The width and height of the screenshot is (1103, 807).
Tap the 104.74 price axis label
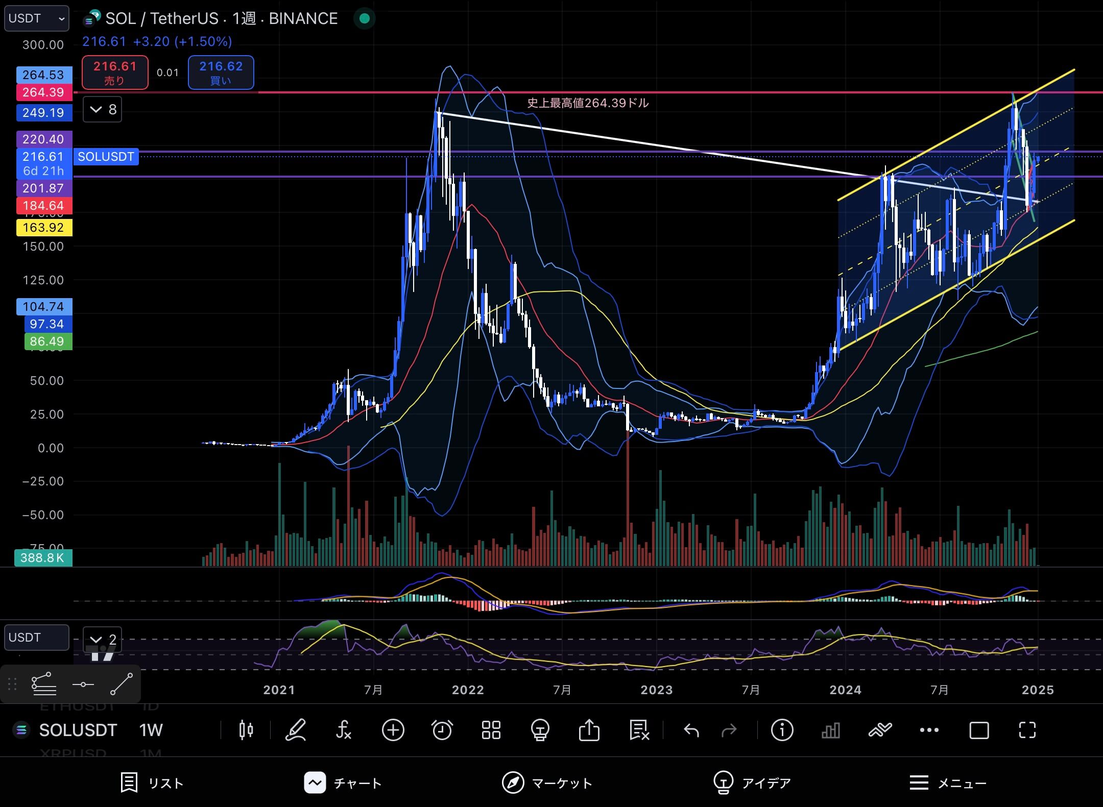click(x=44, y=307)
